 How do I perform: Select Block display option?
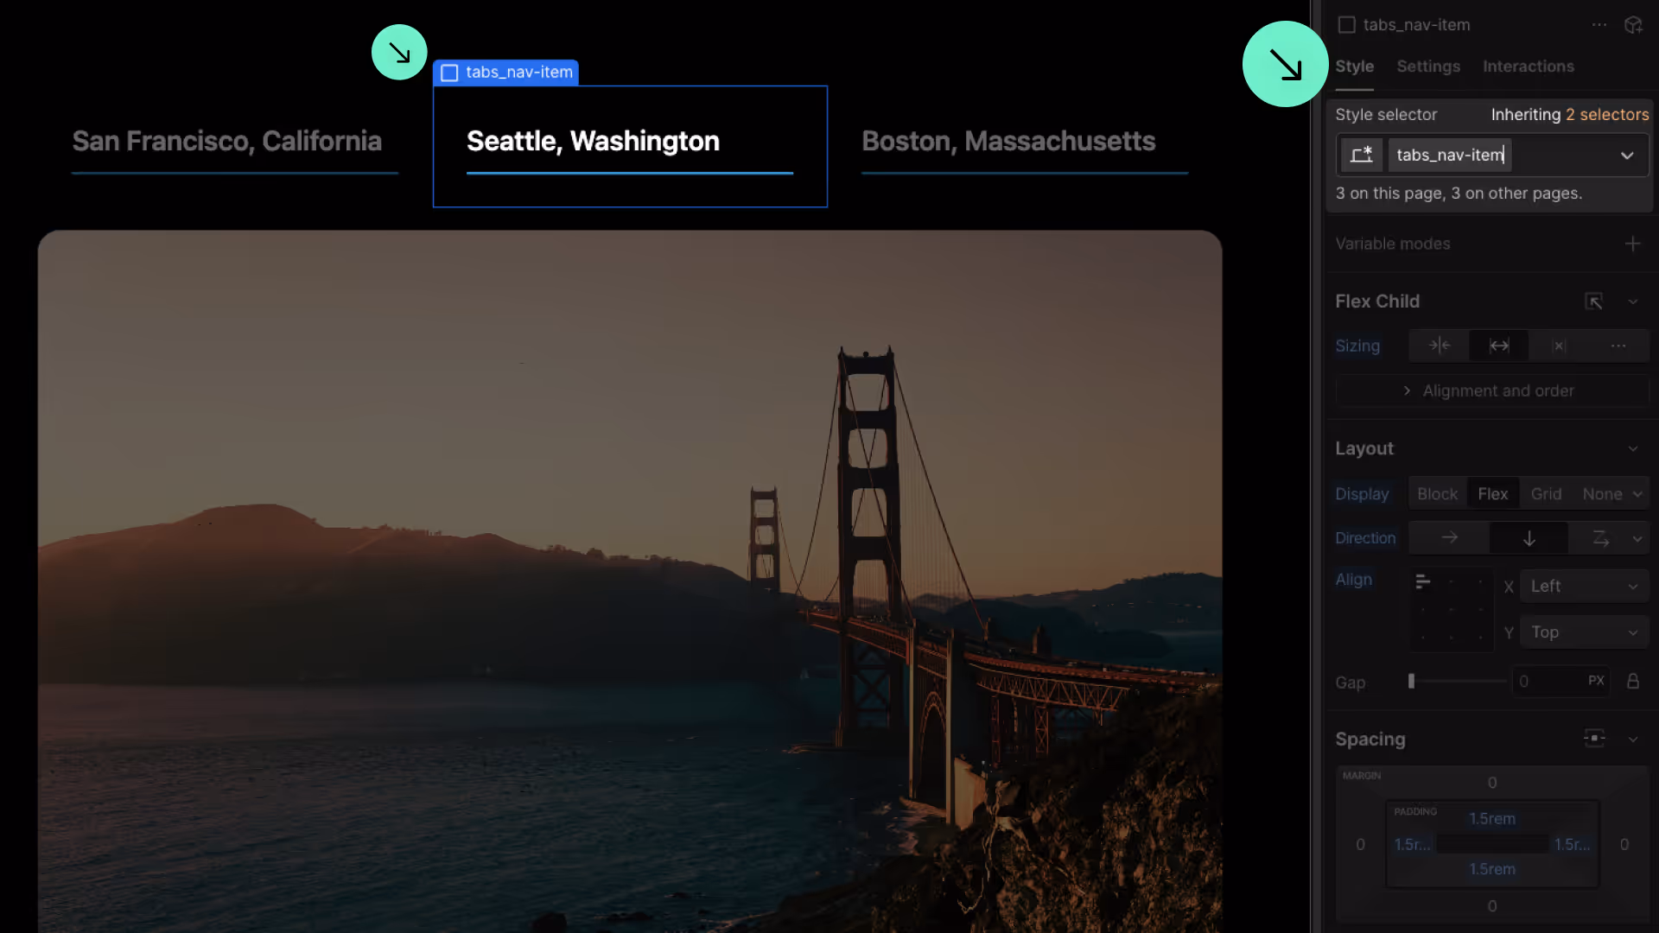(1437, 494)
